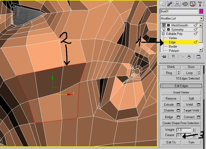Click the cage icon beside MeshSmooth
Screen dimensions: 206x149
195,25
